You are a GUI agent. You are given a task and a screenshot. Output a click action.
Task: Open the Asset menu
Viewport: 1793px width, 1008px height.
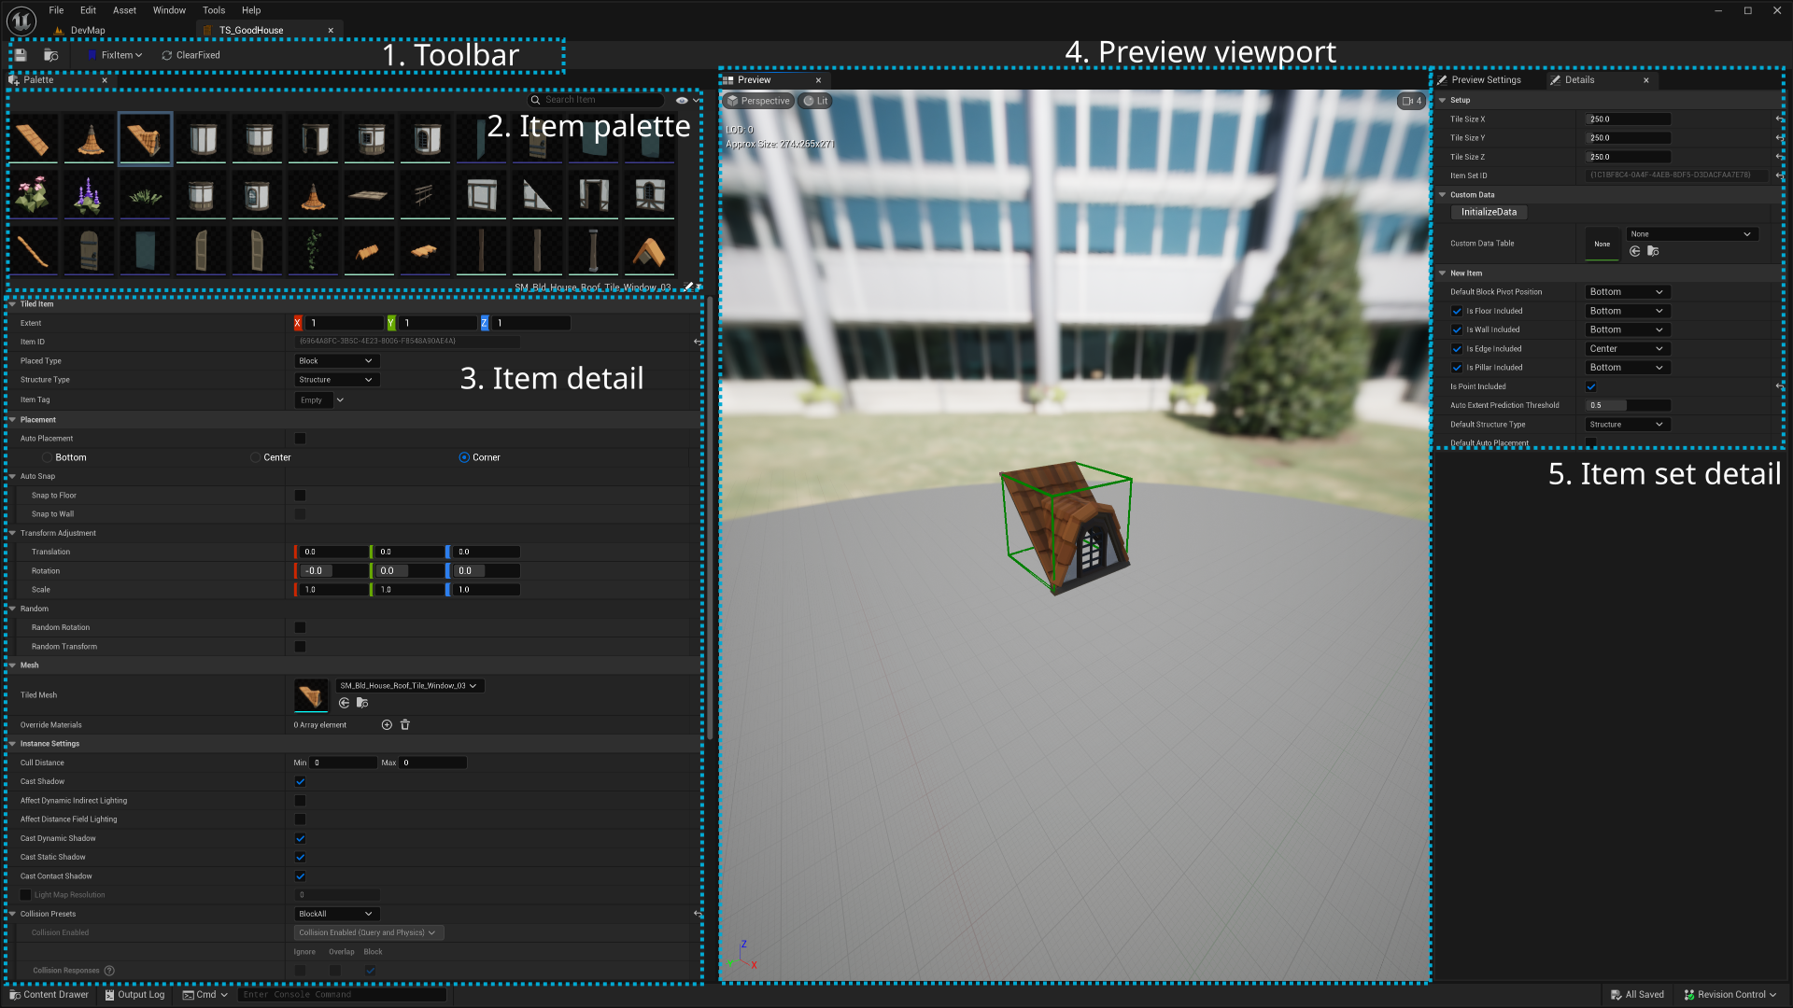(124, 10)
